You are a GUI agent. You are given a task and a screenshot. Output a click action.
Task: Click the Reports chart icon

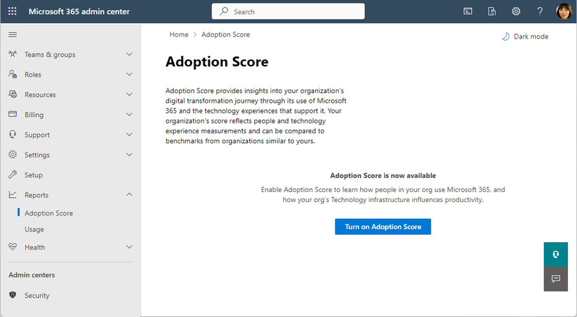13,195
